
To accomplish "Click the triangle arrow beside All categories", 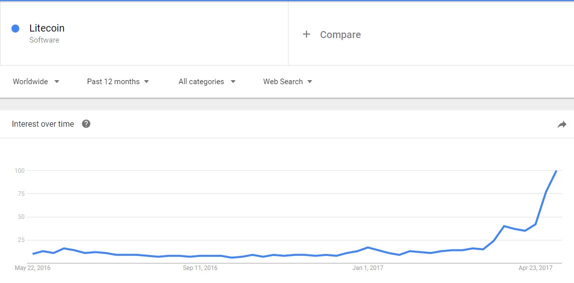I will click(x=233, y=82).
